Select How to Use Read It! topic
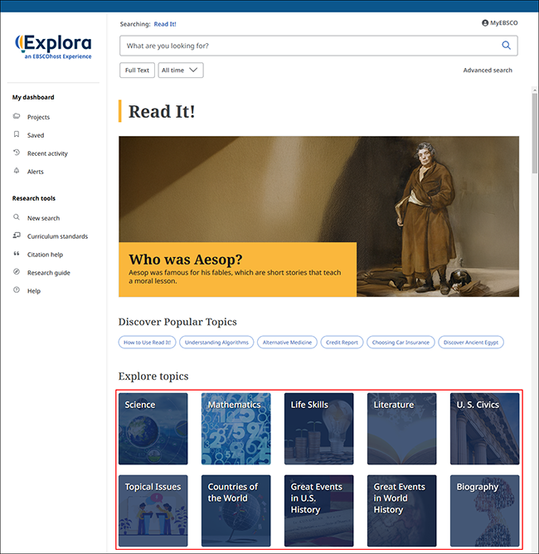This screenshot has height=554, width=539. (x=147, y=342)
